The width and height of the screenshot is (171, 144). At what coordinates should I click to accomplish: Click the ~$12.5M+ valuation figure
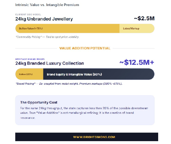click(x=136, y=63)
